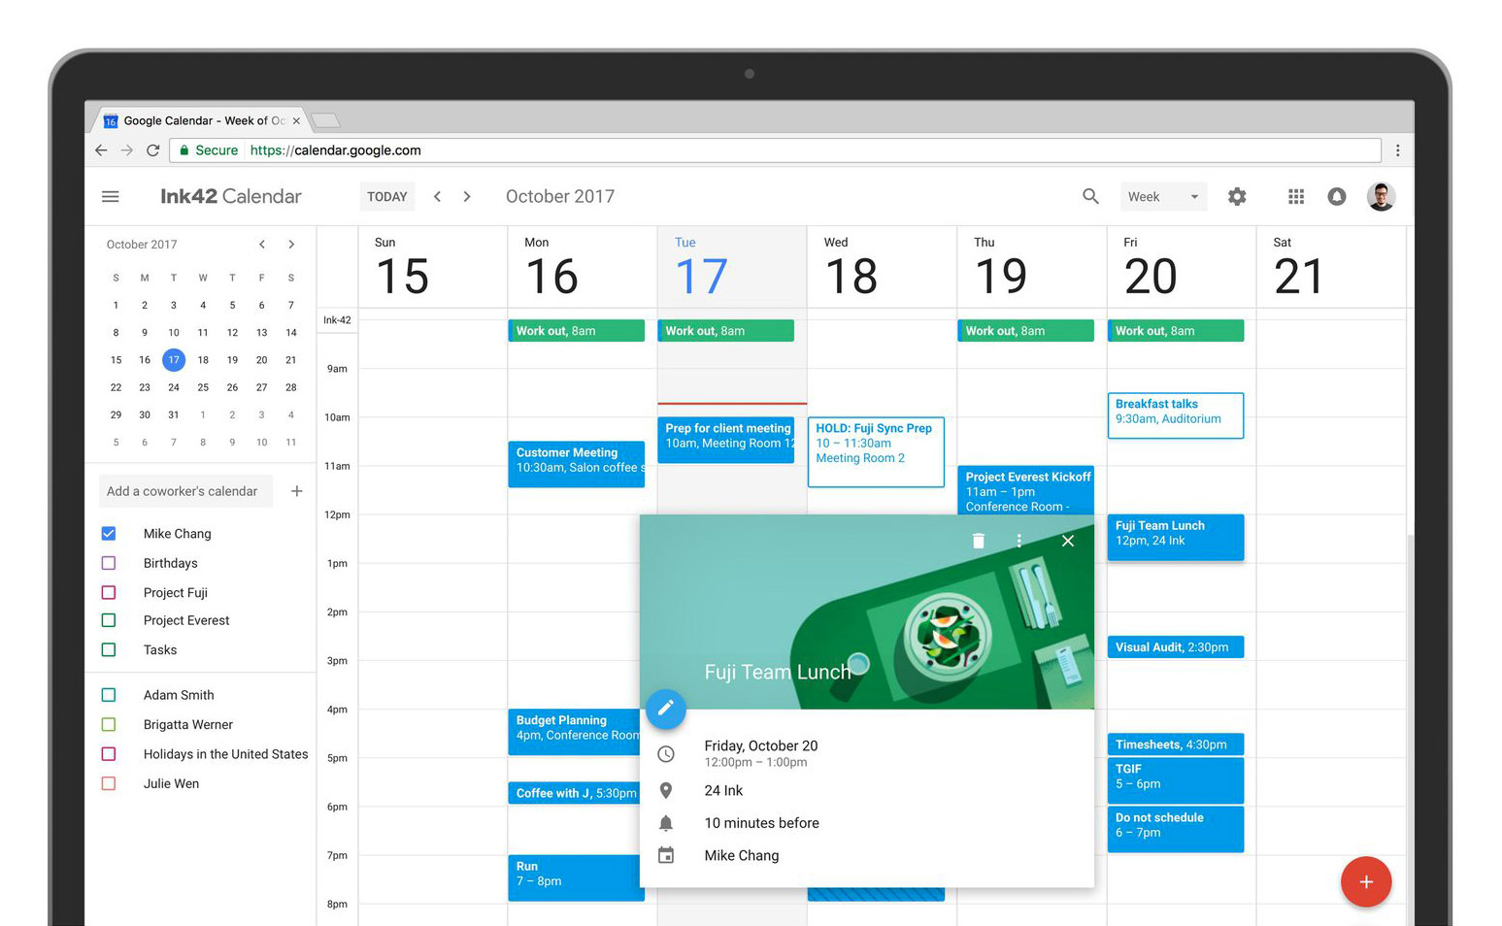Enable the Birthdays calendar checkbox
The image size is (1502, 926).
(x=109, y=563)
